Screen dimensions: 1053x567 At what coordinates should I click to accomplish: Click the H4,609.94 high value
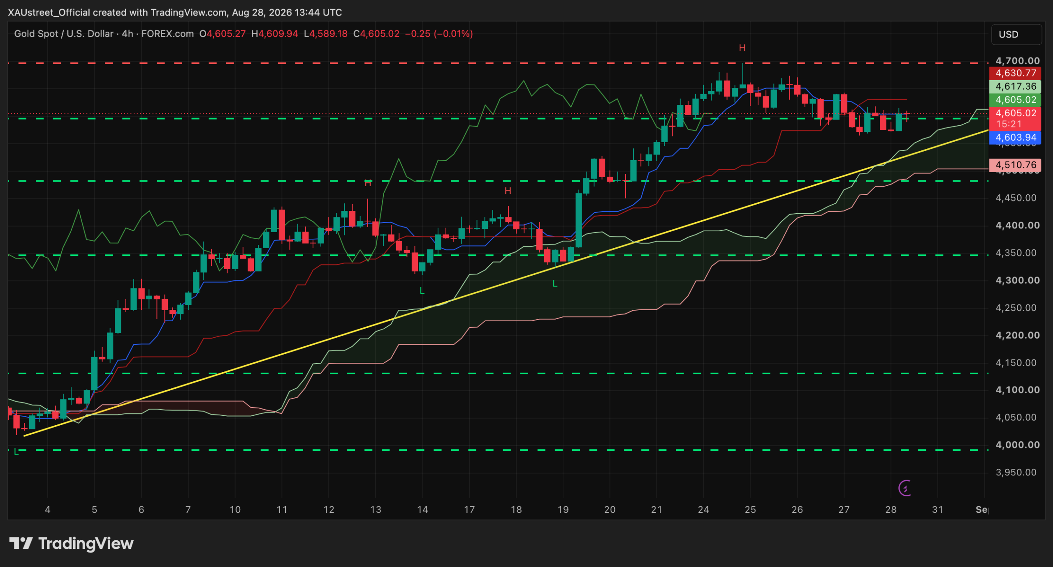(x=275, y=34)
